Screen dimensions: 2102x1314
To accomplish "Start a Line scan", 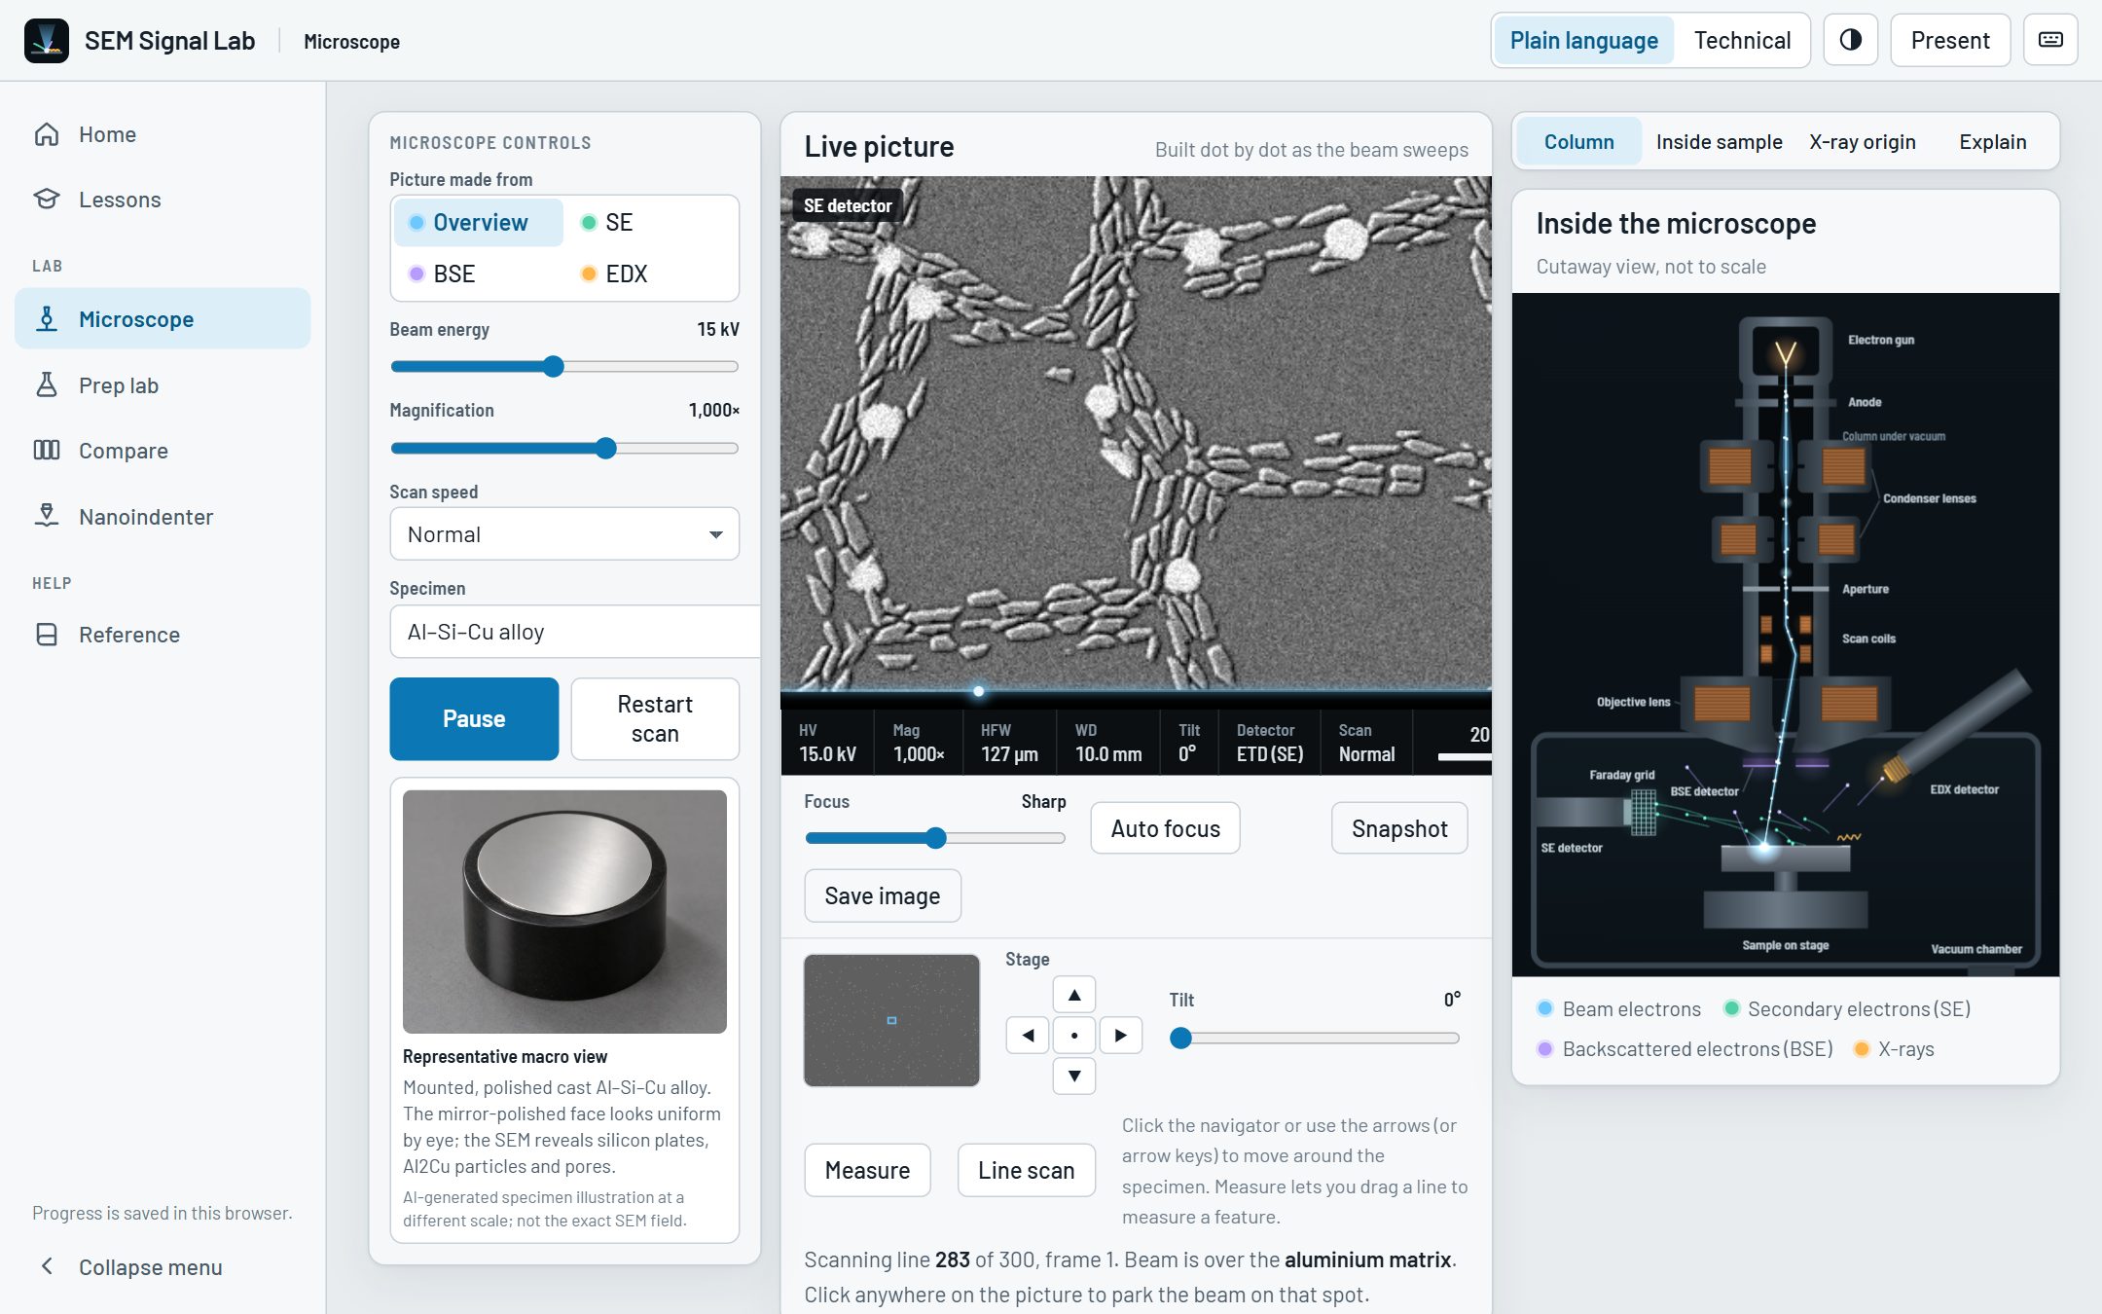I will coord(1026,1170).
